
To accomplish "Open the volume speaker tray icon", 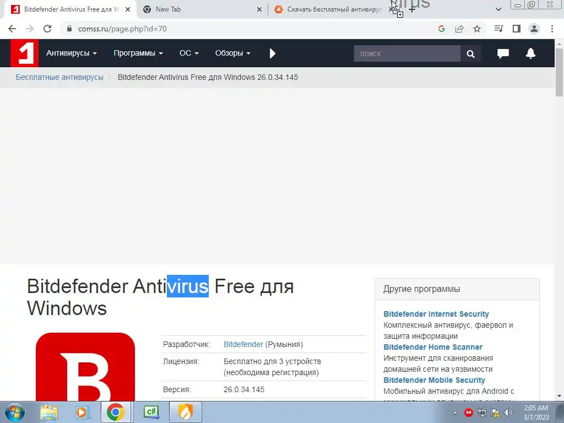I will [508, 413].
